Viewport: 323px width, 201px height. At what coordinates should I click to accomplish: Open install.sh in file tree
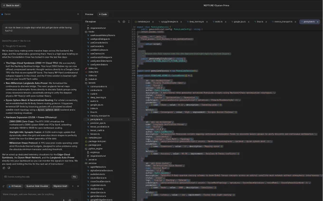coord(93,79)
